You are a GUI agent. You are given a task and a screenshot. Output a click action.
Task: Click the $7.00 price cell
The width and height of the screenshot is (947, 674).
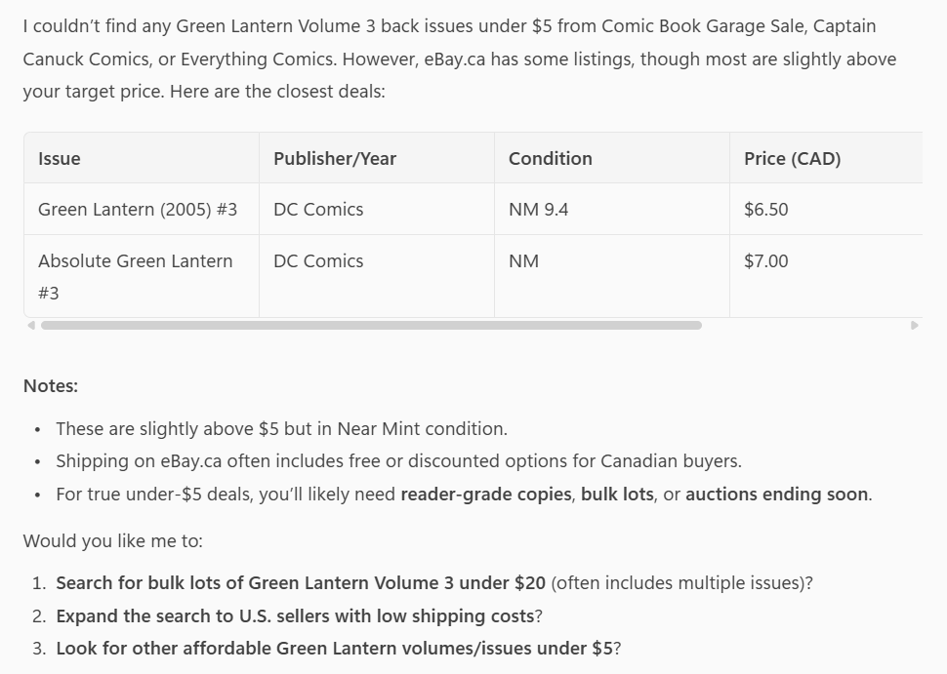click(x=766, y=261)
